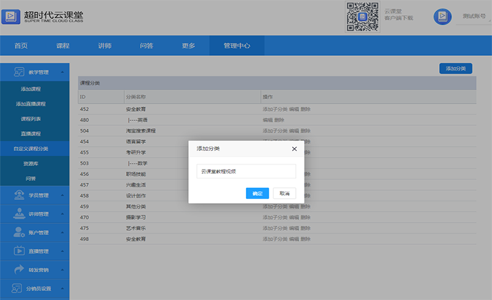Close the 添加分类 dialog with X
Image resolution: width=492 pixels, height=300 pixels.
click(294, 148)
